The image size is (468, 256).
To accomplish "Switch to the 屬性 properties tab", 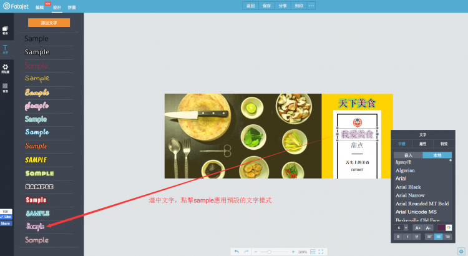I will [x=422, y=144].
